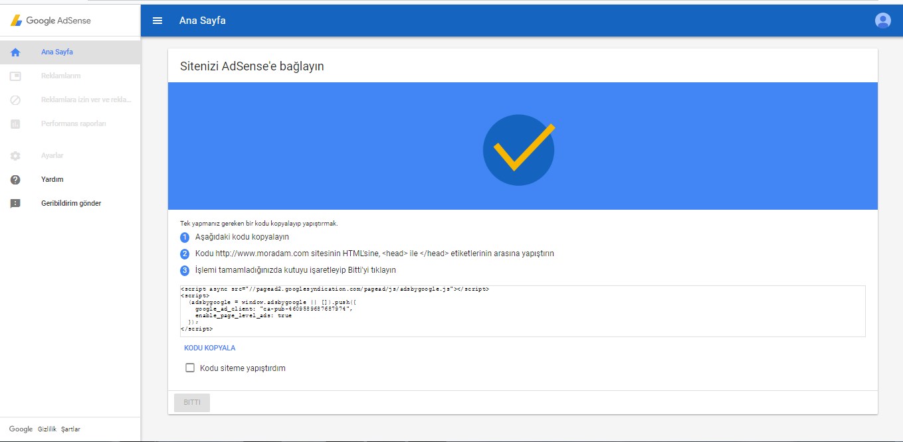Click the home icon beside Ana Sayfa
The height and width of the screenshot is (442, 903).
pos(15,52)
